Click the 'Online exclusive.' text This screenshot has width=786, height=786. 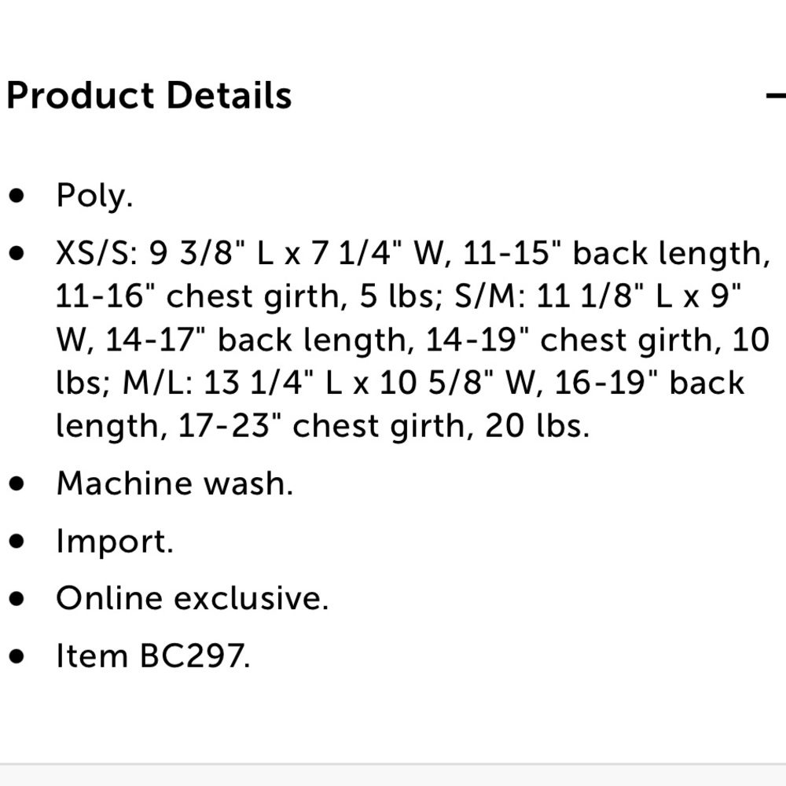click(193, 598)
